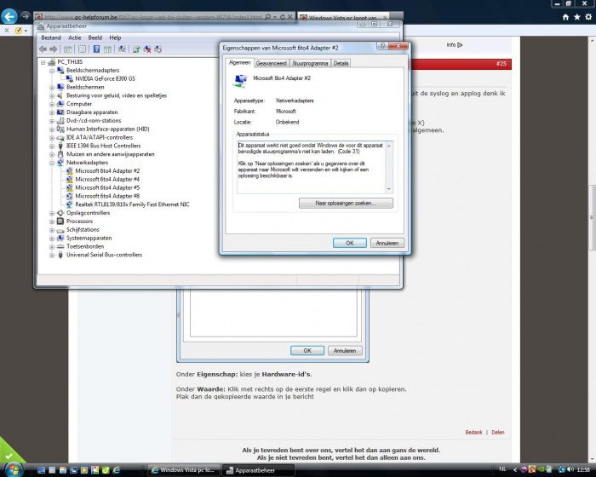The height and width of the screenshot is (477, 596).
Task: Click the Bedank link in forum post
Action: click(473, 432)
